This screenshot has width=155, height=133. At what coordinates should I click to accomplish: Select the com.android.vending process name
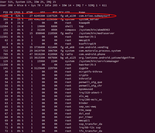(94, 47)
